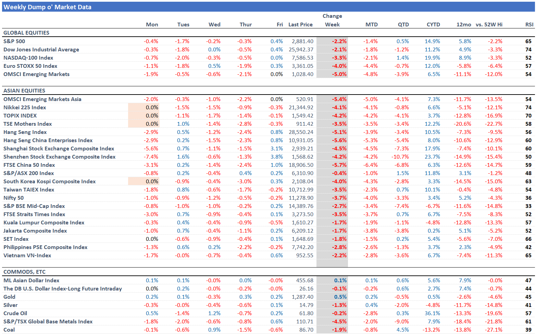The height and width of the screenshot is (334, 536).
Task: Click the Change Week column header
Action: point(332,21)
